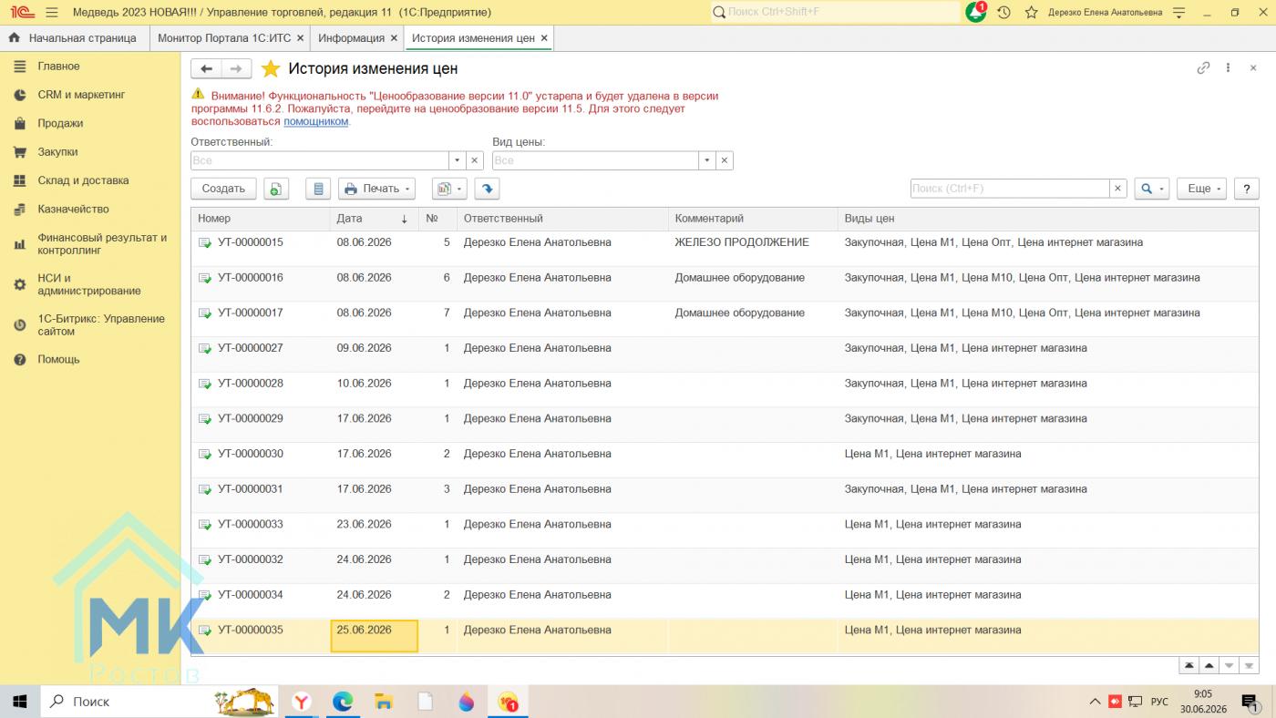Clear the list search field with X

(1118, 189)
